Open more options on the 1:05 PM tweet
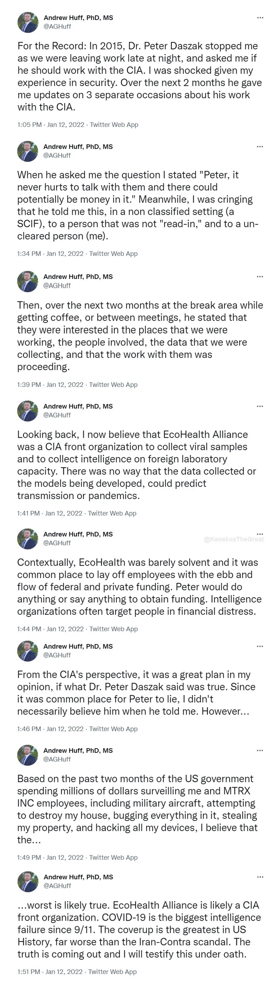This screenshot has width=272, height=982. 260,18
